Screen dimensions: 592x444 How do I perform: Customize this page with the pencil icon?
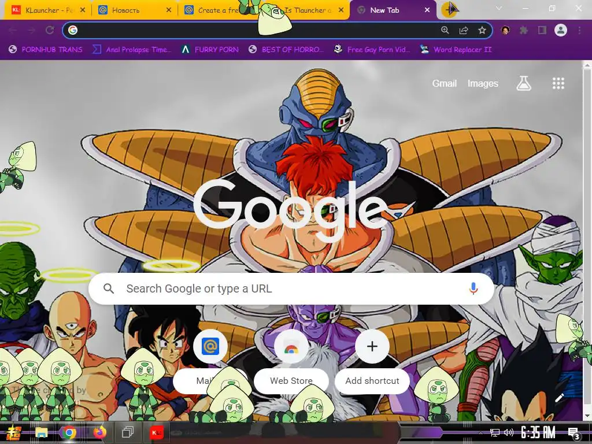[559, 398]
